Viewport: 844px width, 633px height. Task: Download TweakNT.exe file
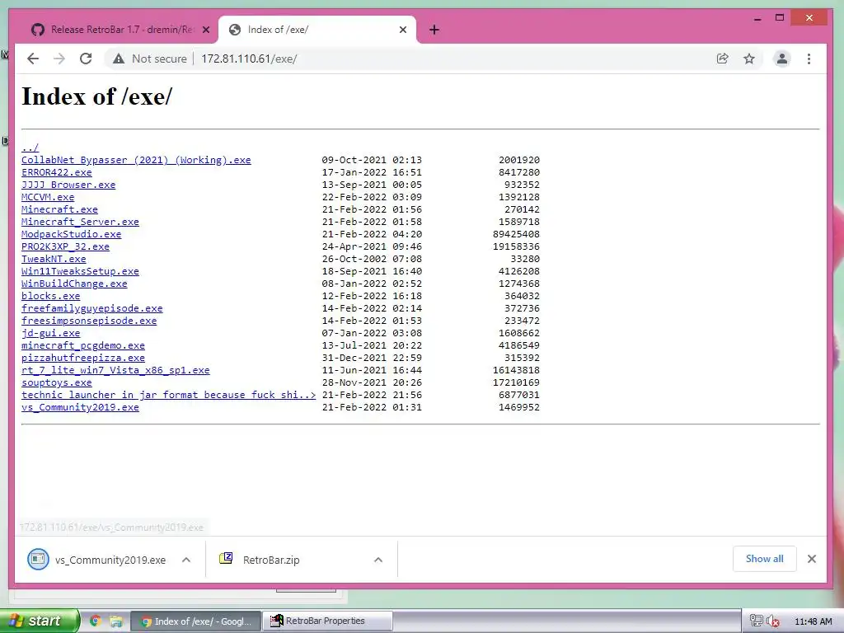tap(54, 259)
